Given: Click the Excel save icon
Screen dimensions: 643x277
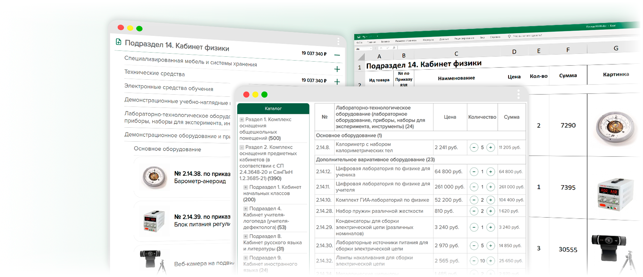Looking at the screenshot, I should tap(359, 37).
